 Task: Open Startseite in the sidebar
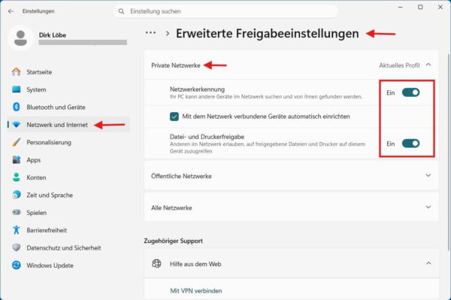(x=68, y=72)
